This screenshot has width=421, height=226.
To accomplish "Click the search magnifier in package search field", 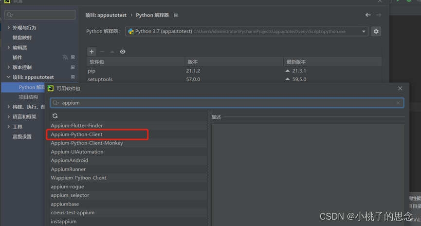I will tap(55, 103).
